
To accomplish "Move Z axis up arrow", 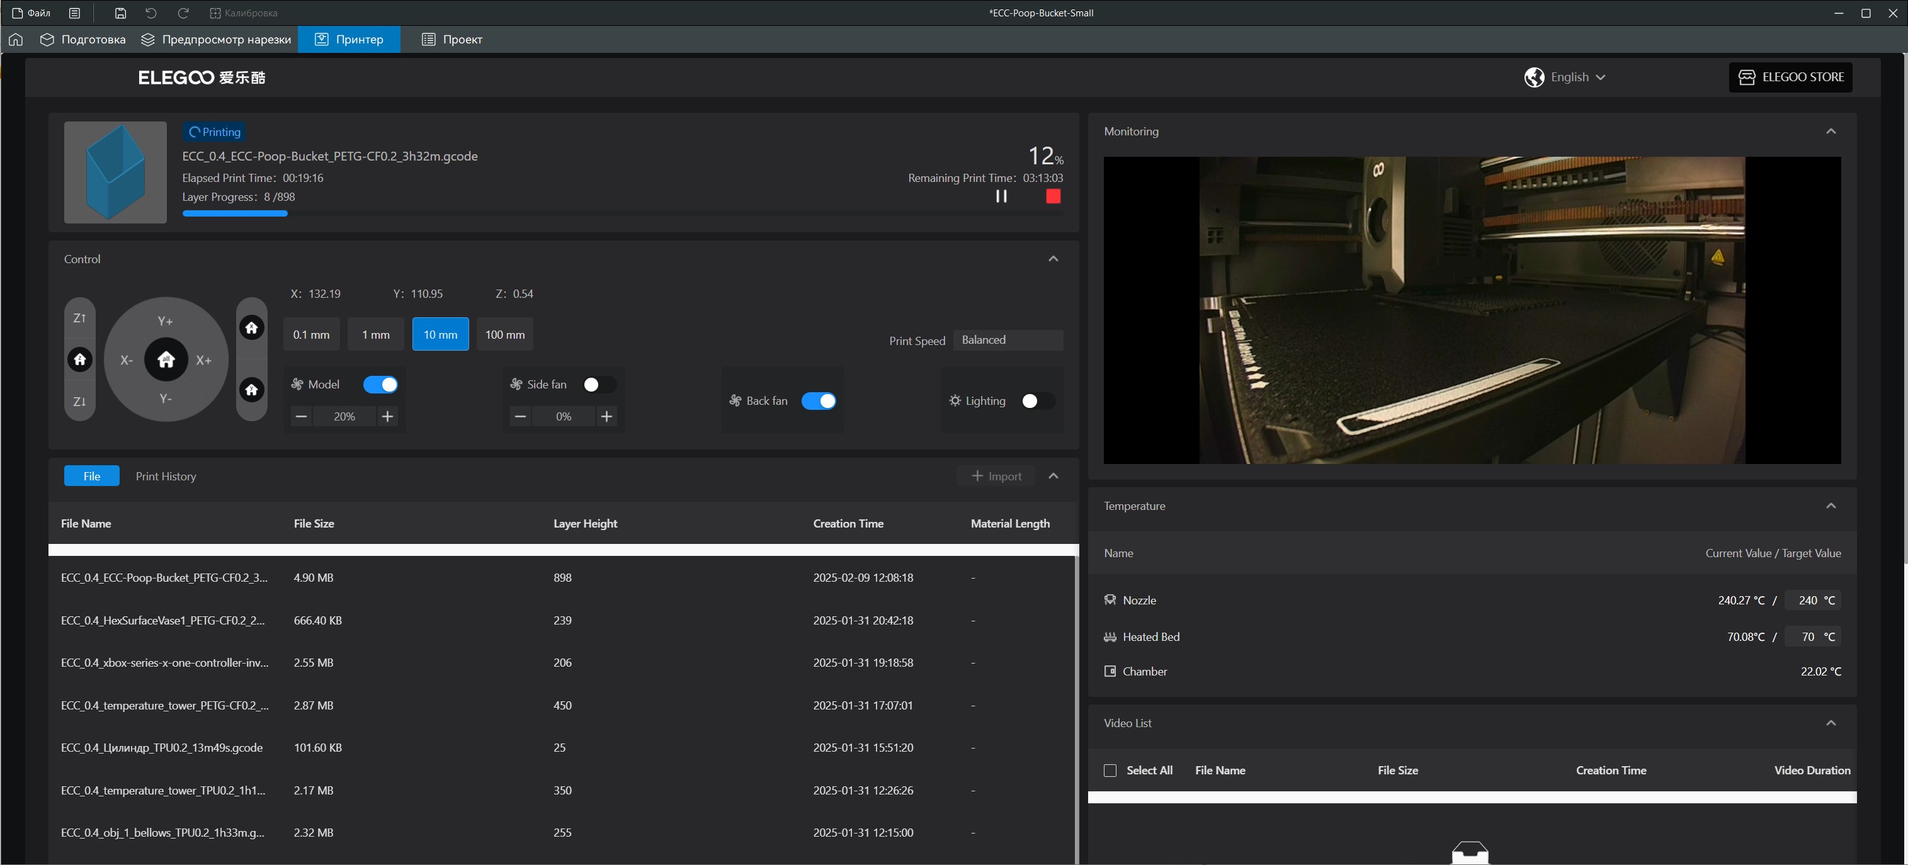I will tap(80, 318).
